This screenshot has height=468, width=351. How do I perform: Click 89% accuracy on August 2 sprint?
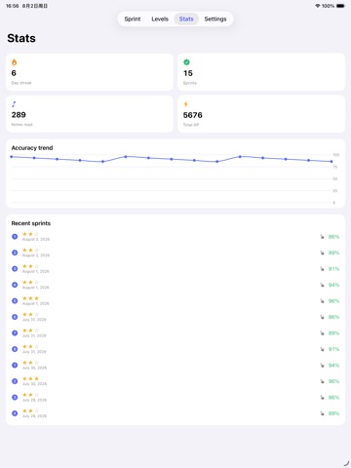click(x=333, y=253)
